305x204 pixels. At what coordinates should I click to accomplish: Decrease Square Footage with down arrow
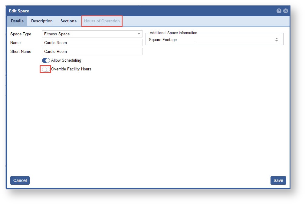pyautogui.click(x=277, y=41)
